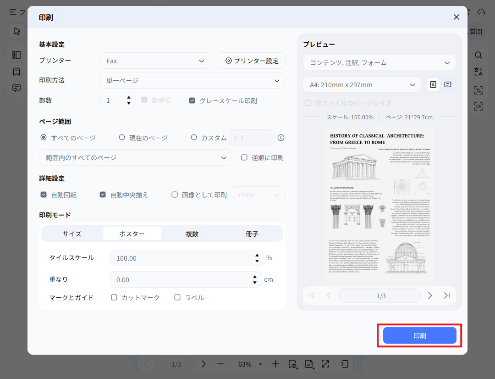Open the コンテンツ, 注釈, フォーム dropdown
Screen dimensions: 495x379
pyautogui.click(x=379, y=62)
